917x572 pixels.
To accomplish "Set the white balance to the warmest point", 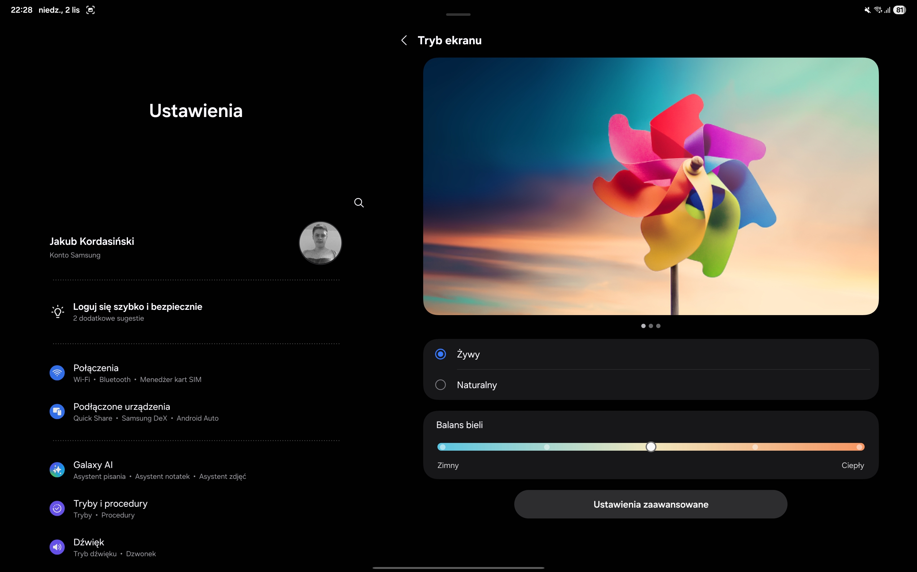I will [859, 447].
